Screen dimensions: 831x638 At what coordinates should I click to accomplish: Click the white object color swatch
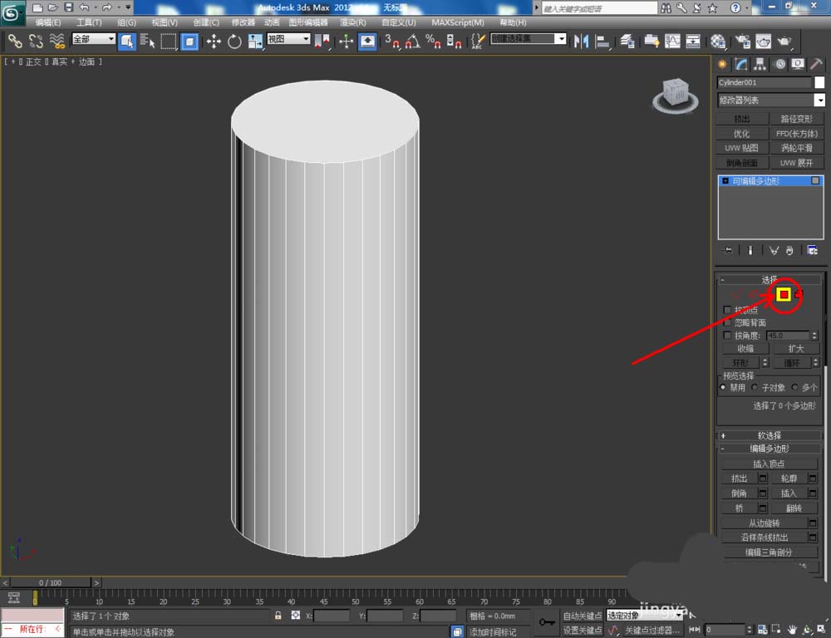[819, 82]
